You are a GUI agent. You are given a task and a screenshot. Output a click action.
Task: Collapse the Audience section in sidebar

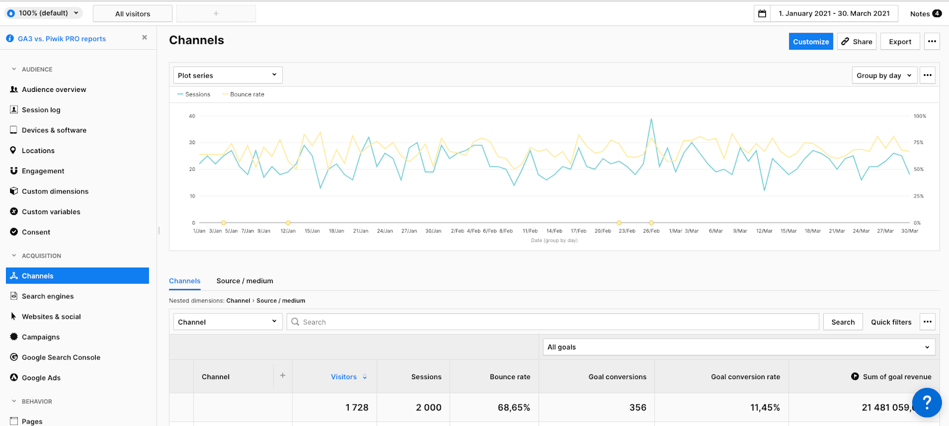click(14, 69)
